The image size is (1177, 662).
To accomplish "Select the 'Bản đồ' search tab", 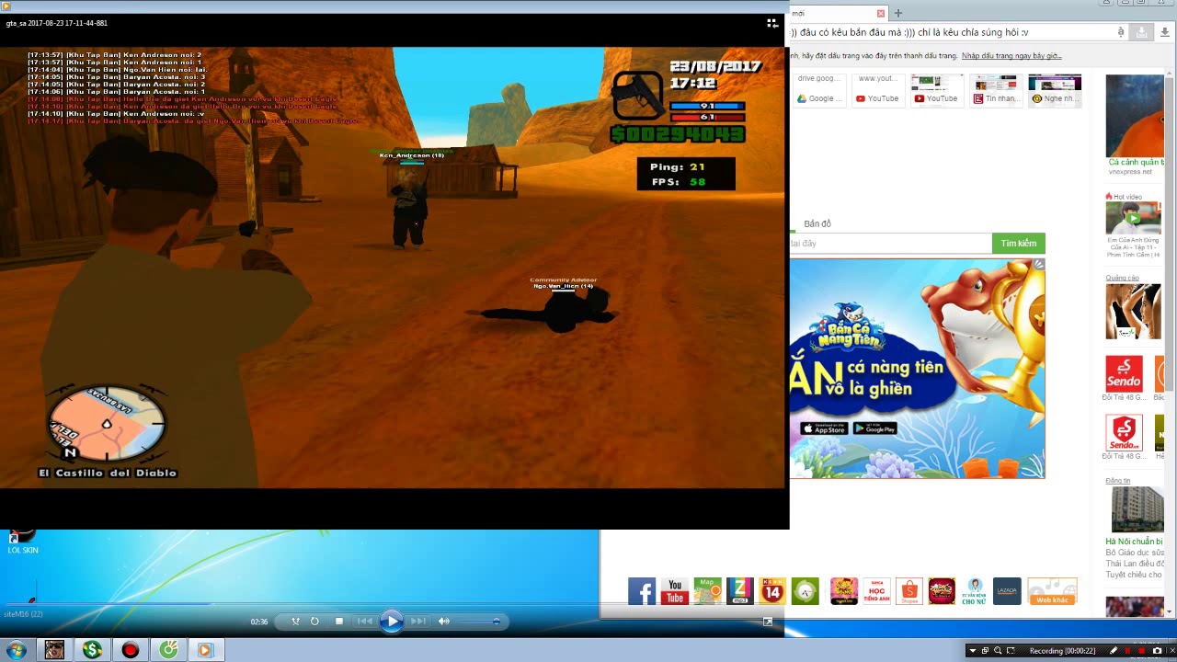I will point(817,223).
